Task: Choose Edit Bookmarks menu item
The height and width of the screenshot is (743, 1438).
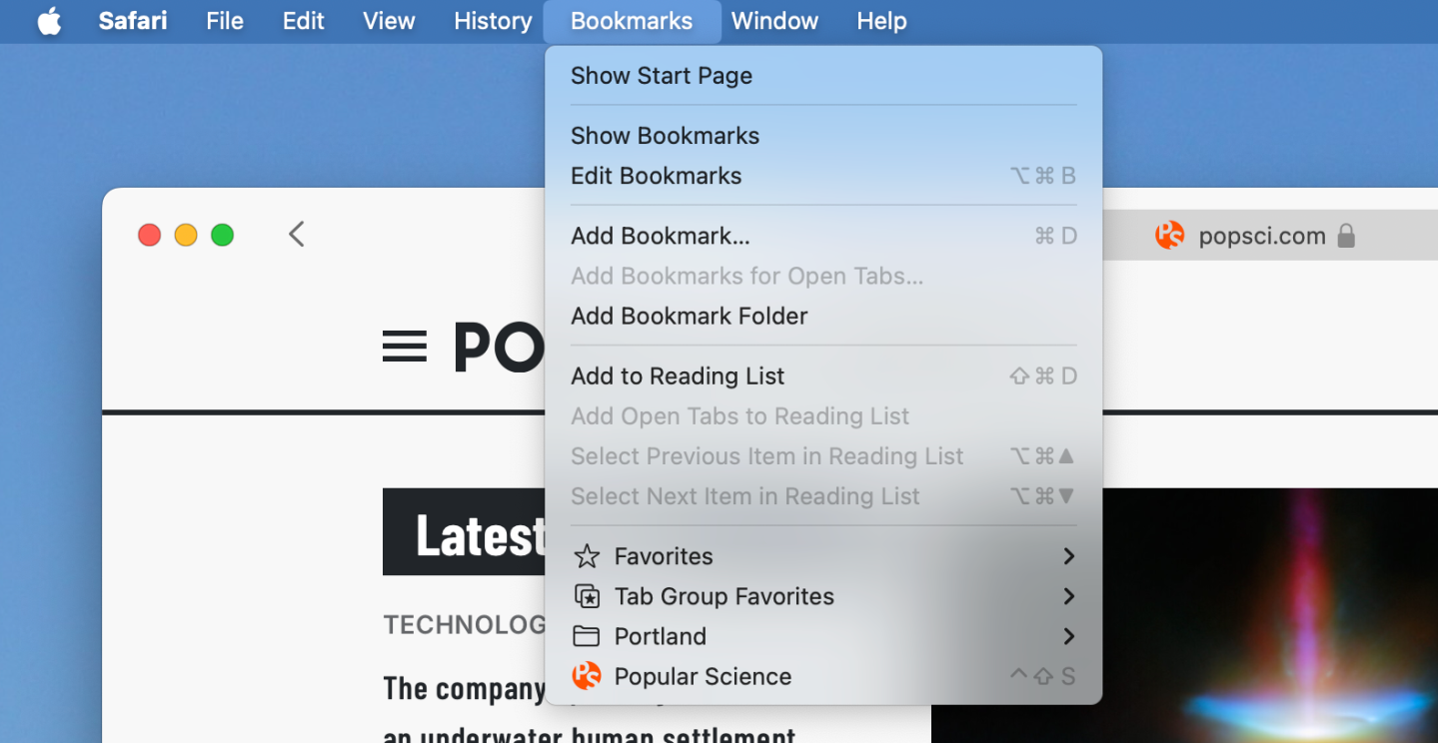Action: (656, 176)
